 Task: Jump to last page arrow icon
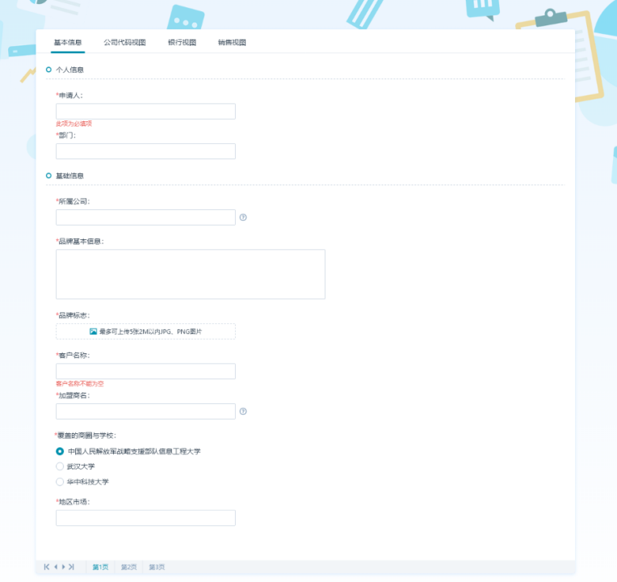click(x=72, y=567)
